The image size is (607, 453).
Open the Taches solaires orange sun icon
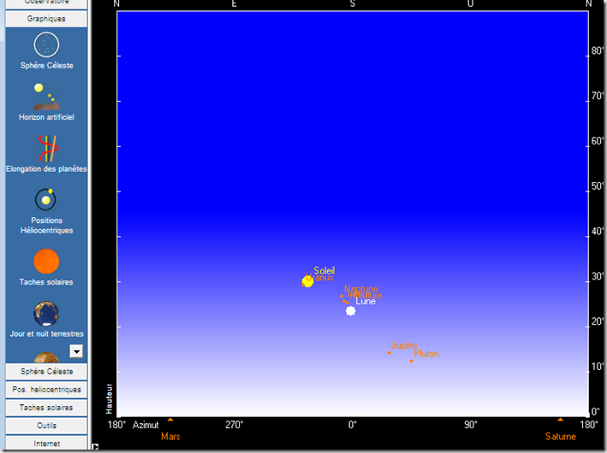pos(46,262)
